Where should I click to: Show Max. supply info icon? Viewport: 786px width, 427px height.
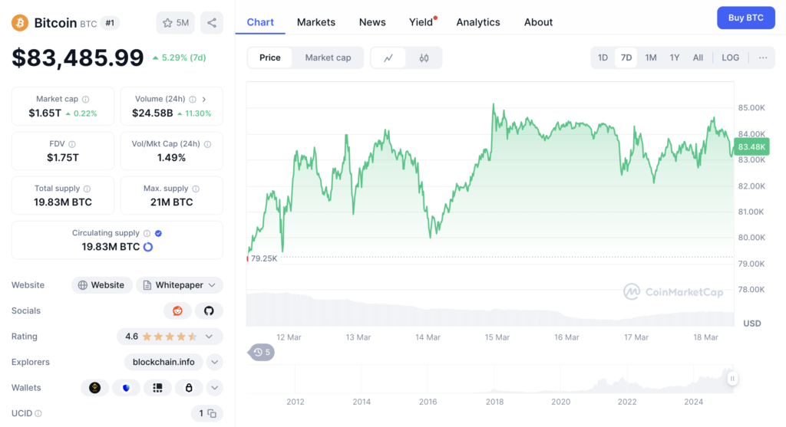click(x=196, y=189)
